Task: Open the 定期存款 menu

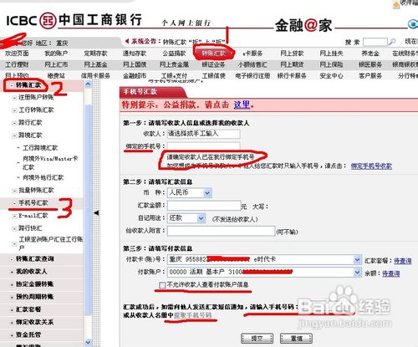Action: (95, 54)
